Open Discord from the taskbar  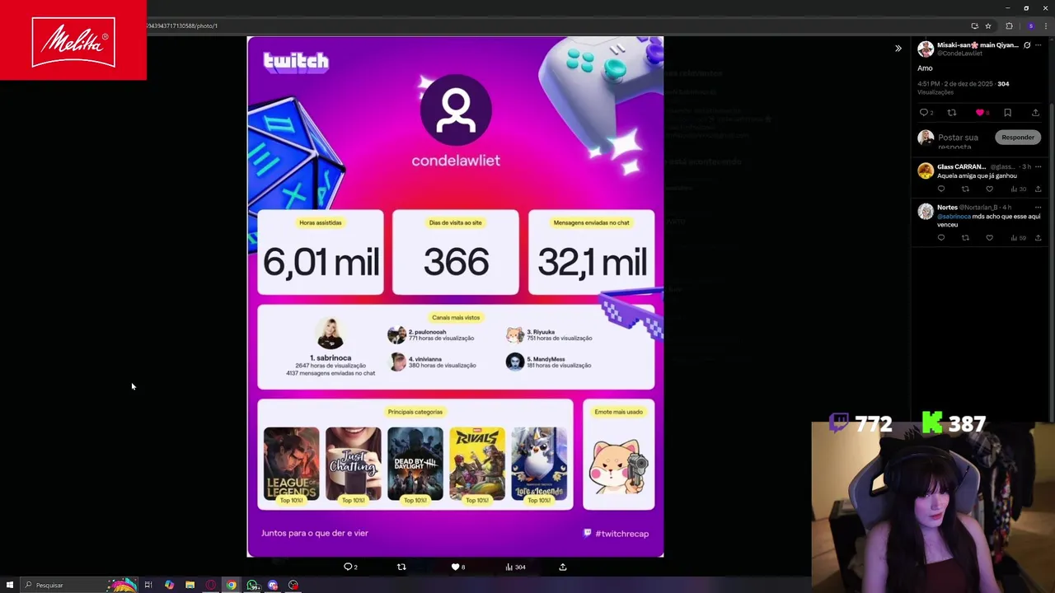[273, 585]
